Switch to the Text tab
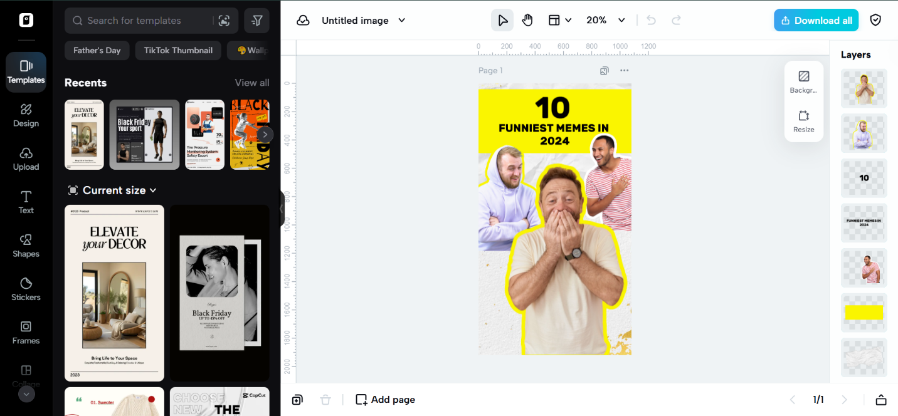Viewport: 898px width, 416px height. coord(26,202)
